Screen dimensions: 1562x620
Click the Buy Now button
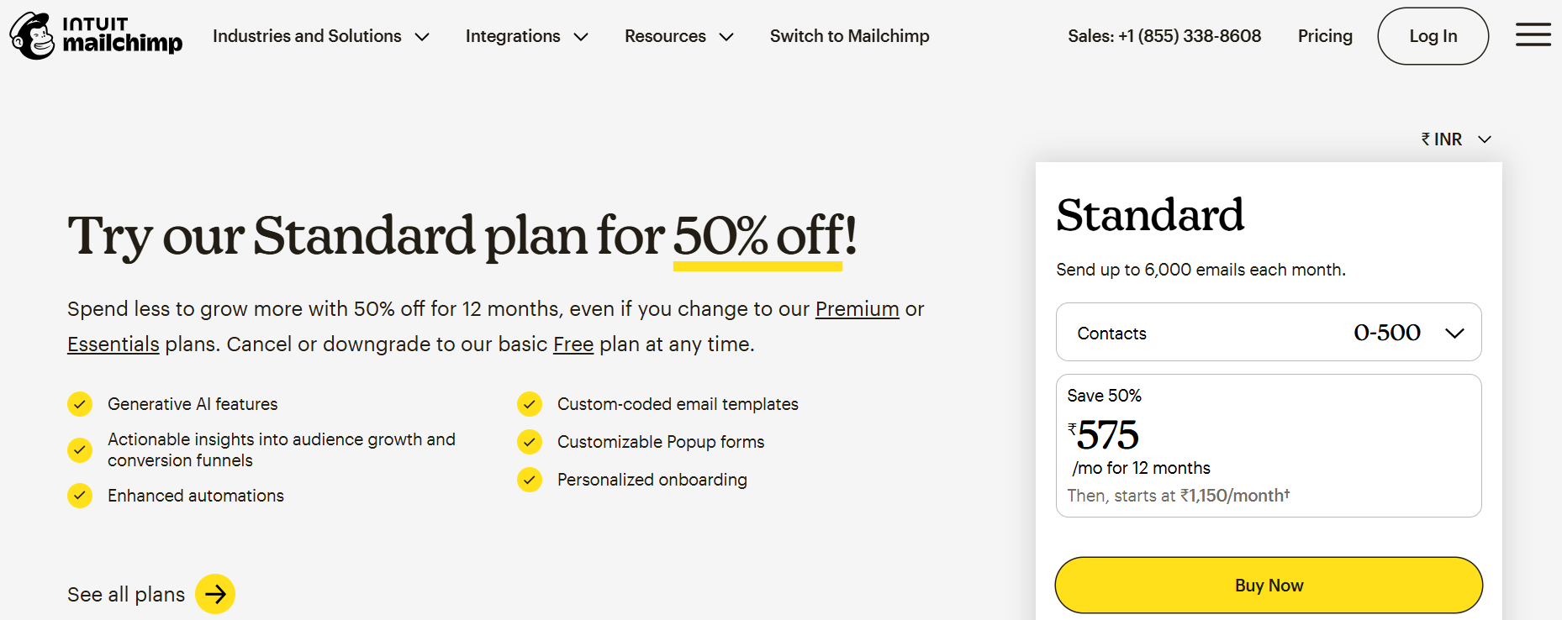tap(1269, 585)
